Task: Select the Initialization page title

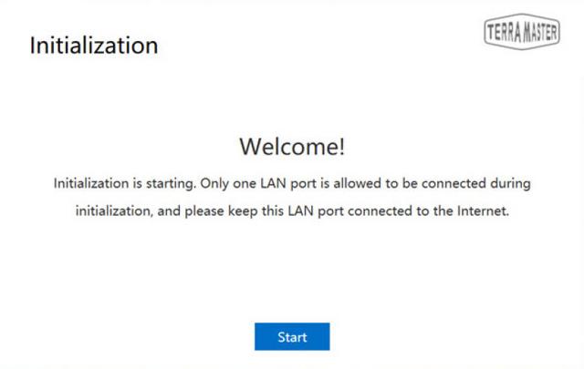Action: pos(94,46)
